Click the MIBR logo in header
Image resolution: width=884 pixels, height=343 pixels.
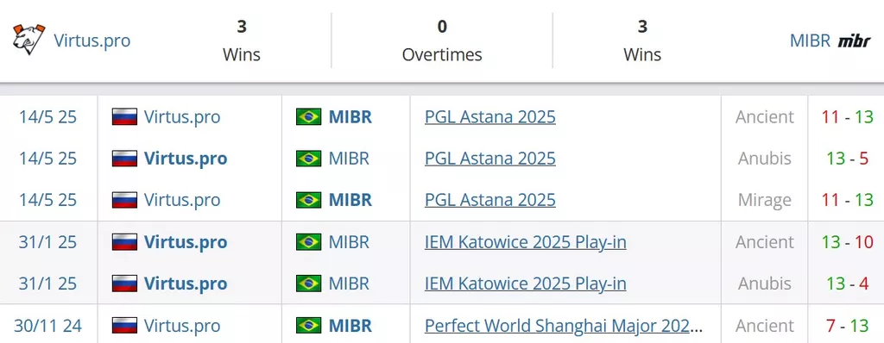pos(854,41)
